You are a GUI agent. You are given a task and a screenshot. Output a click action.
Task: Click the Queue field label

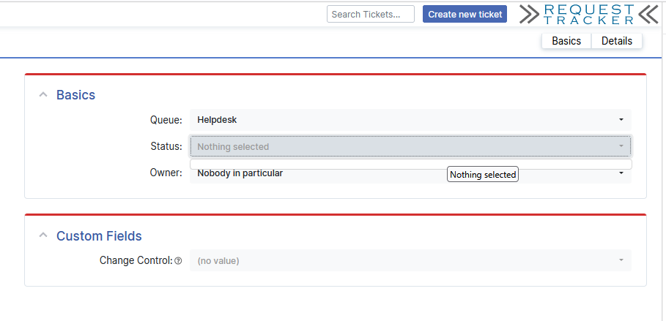pos(166,120)
